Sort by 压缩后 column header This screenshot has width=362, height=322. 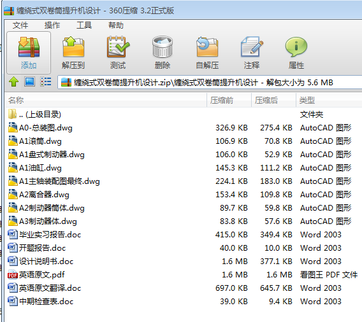coord(273,101)
